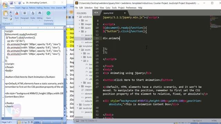The height and width of the screenshot is (124, 221).
Task: Click the Paste clipboard icon
Action: click(x=6, y=13)
